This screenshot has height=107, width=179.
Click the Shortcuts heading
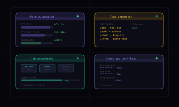pyautogui.click(x=107, y=24)
